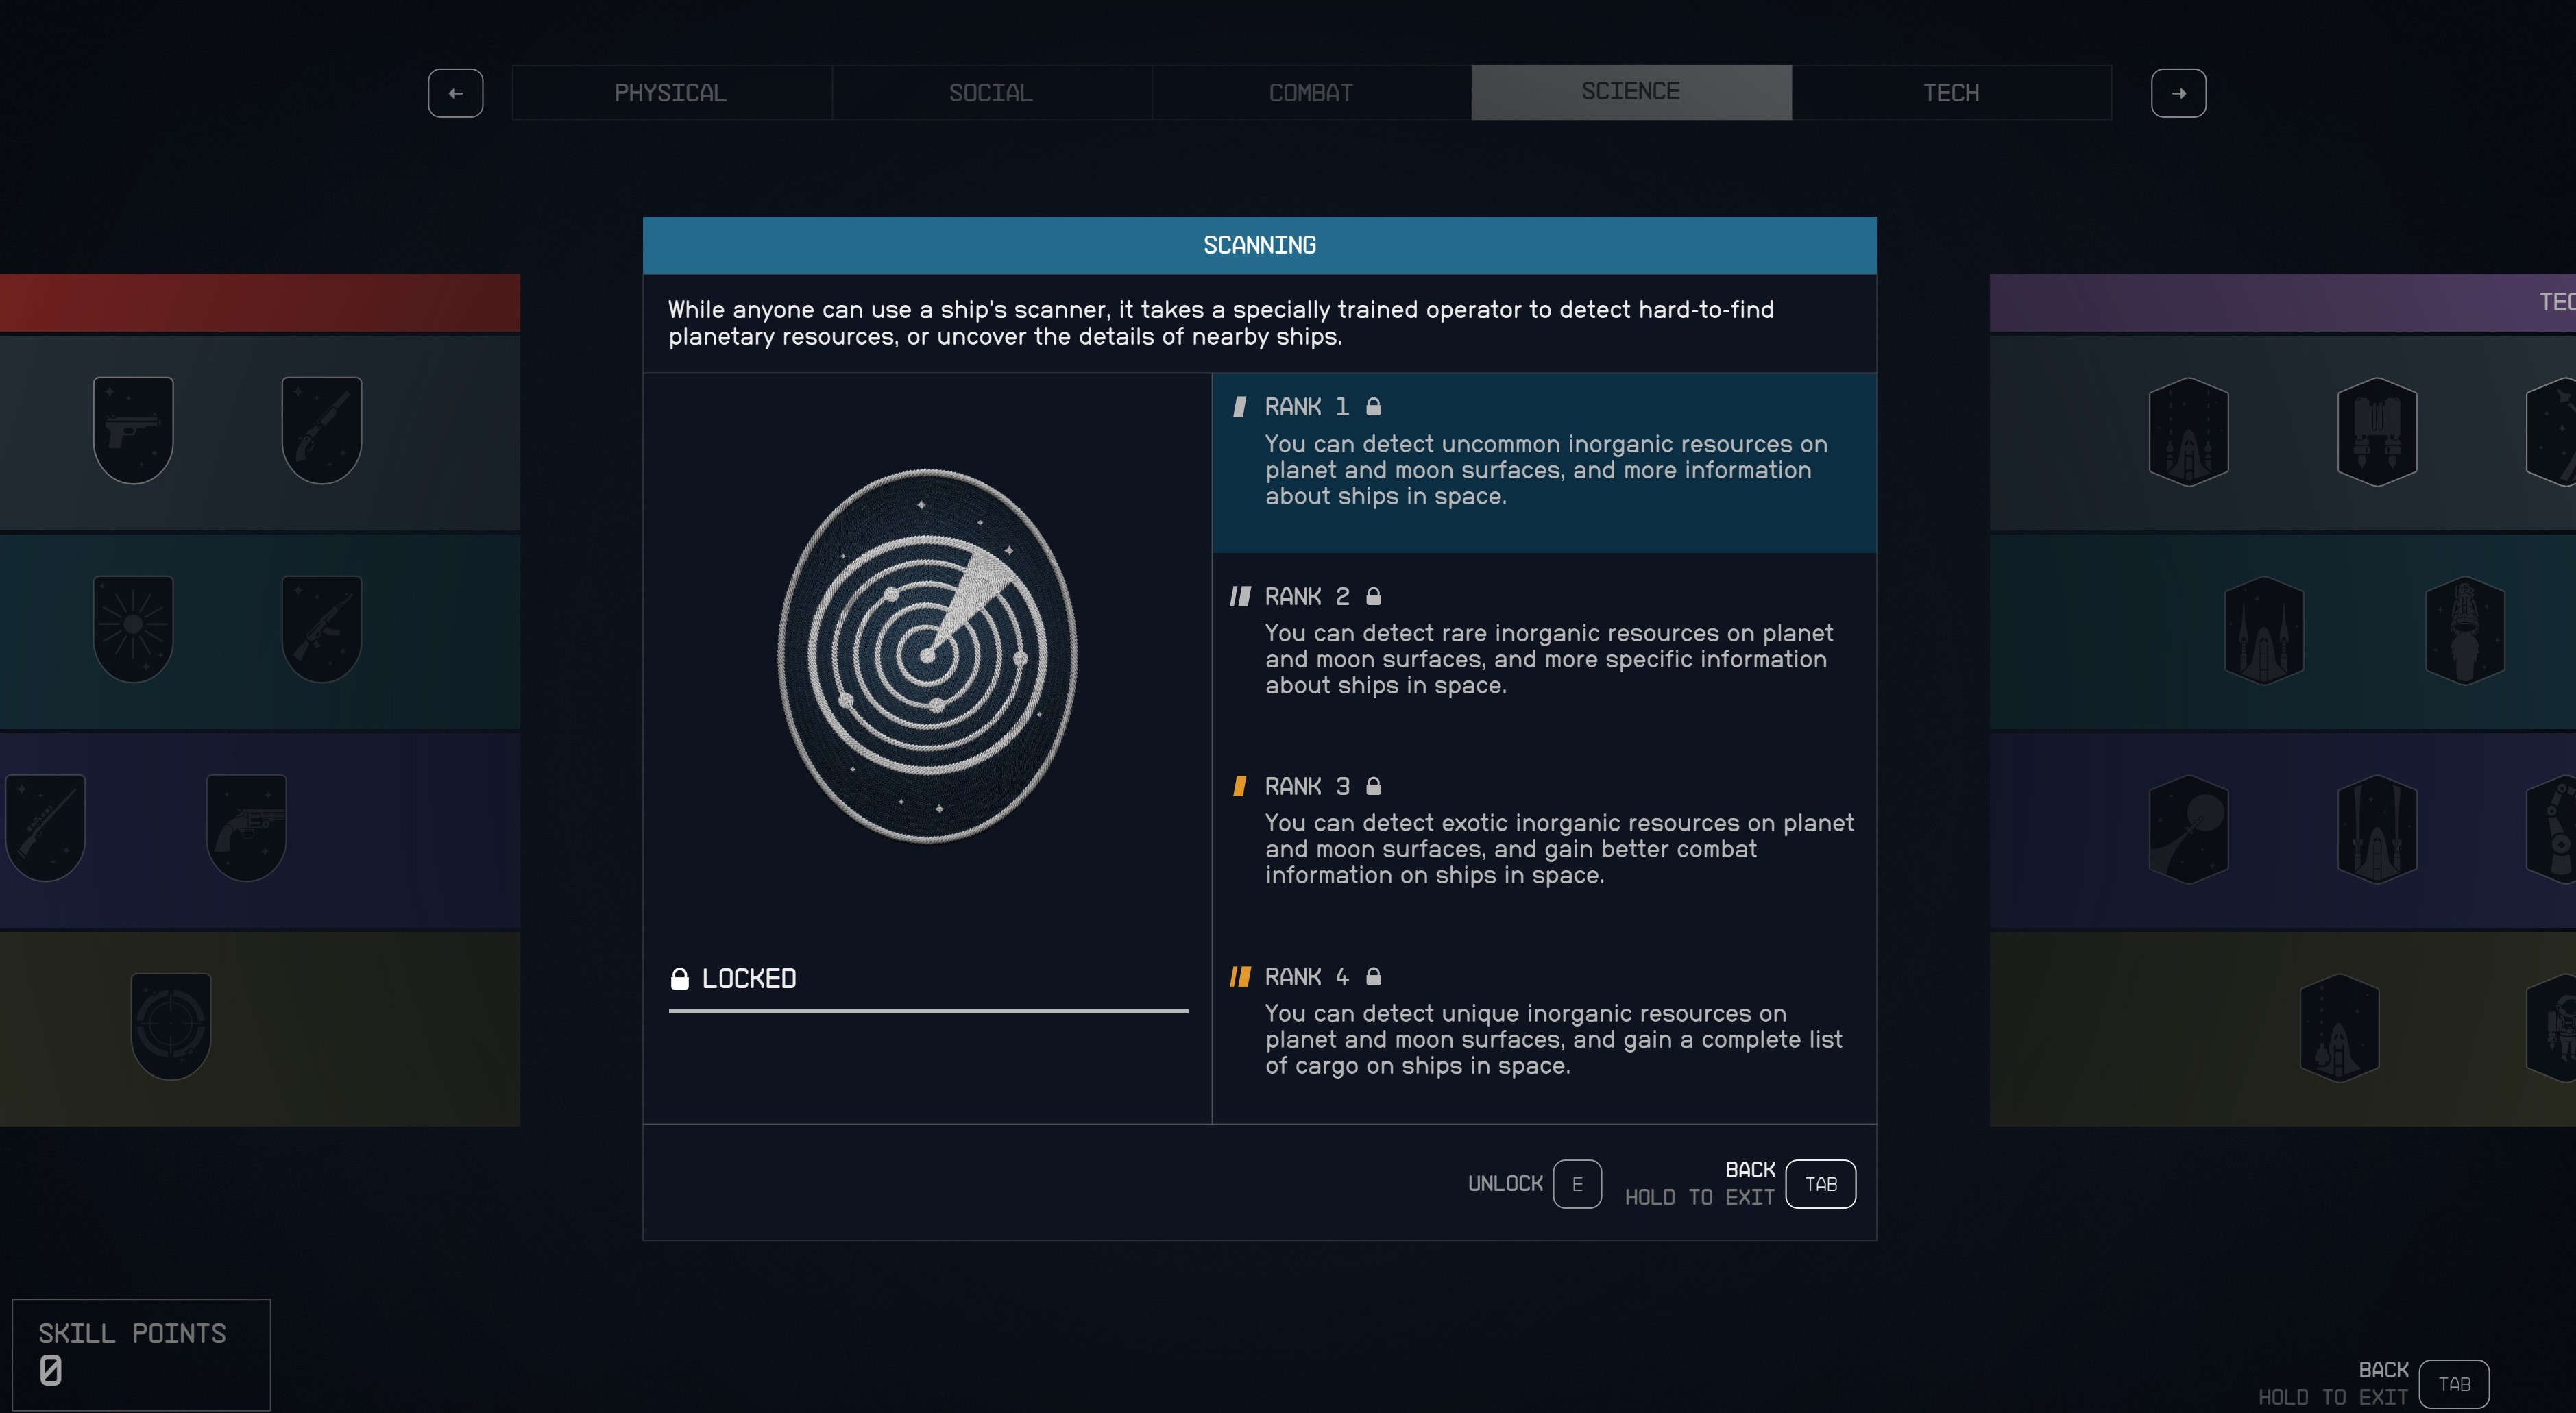This screenshot has height=1413, width=2576.
Task: Open the Tech skills tab
Action: coord(1951,92)
